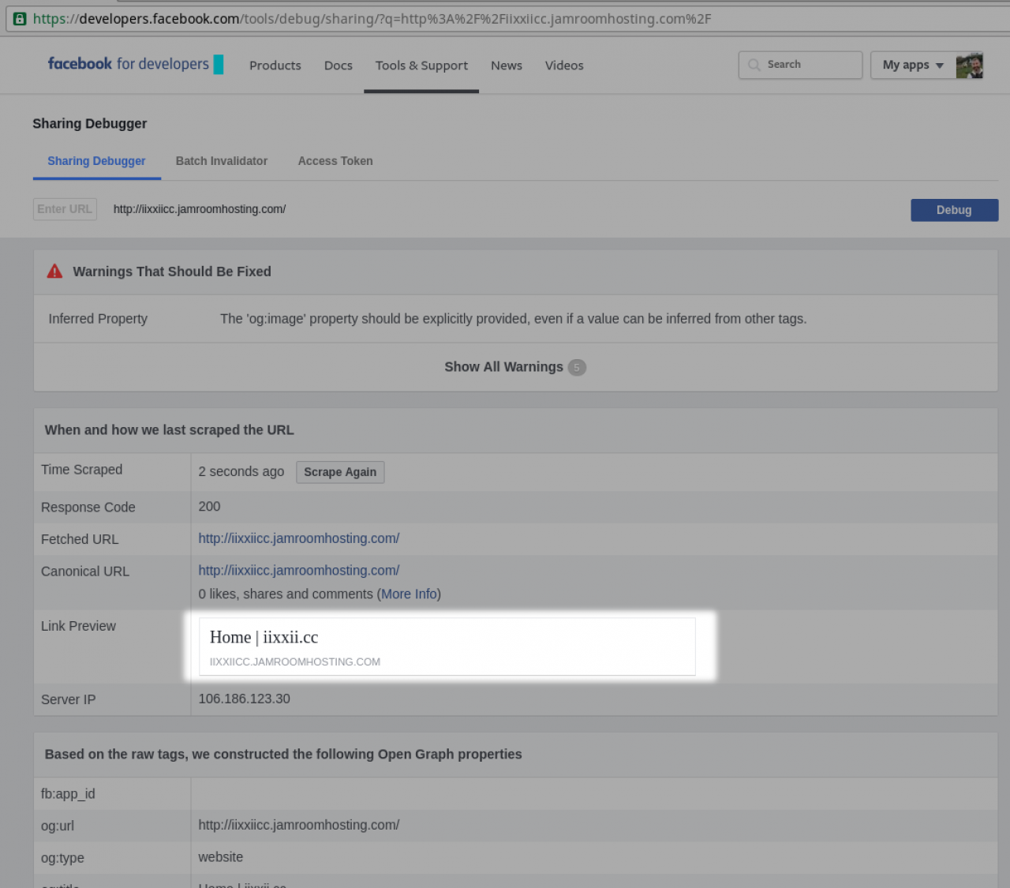Screen dimensions: 1010x888
Task: Click the More Info link
Action: (x=409, y=594)
